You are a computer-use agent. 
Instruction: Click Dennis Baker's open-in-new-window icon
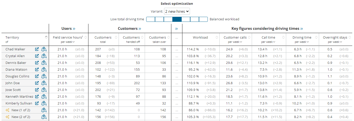(x=37, y=63)
